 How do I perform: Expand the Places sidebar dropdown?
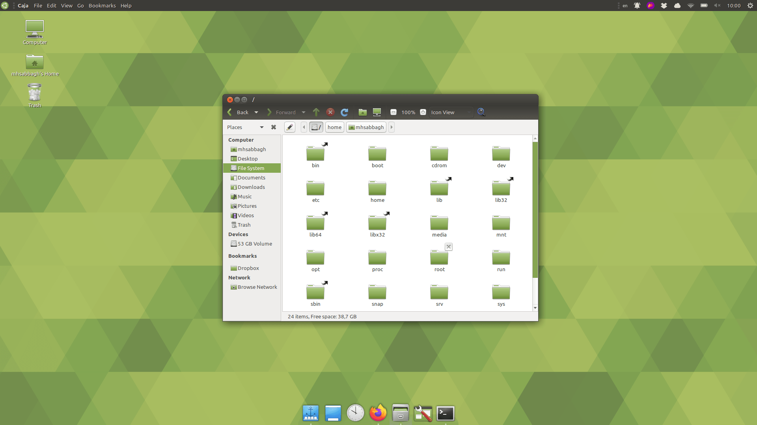coord(261,128)
